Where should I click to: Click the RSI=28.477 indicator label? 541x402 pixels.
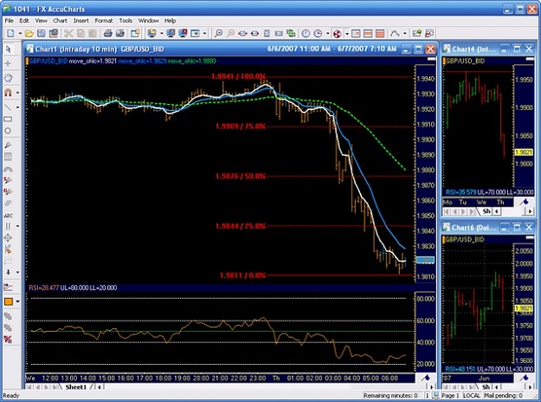pos(44,288)
